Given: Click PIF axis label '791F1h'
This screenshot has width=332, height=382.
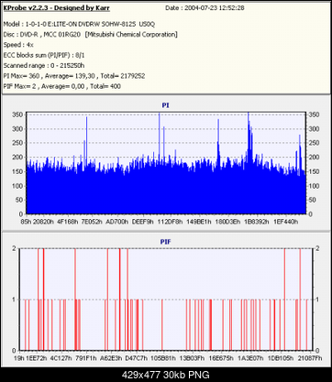Looking at the screenshot, I should coord(86,358).
